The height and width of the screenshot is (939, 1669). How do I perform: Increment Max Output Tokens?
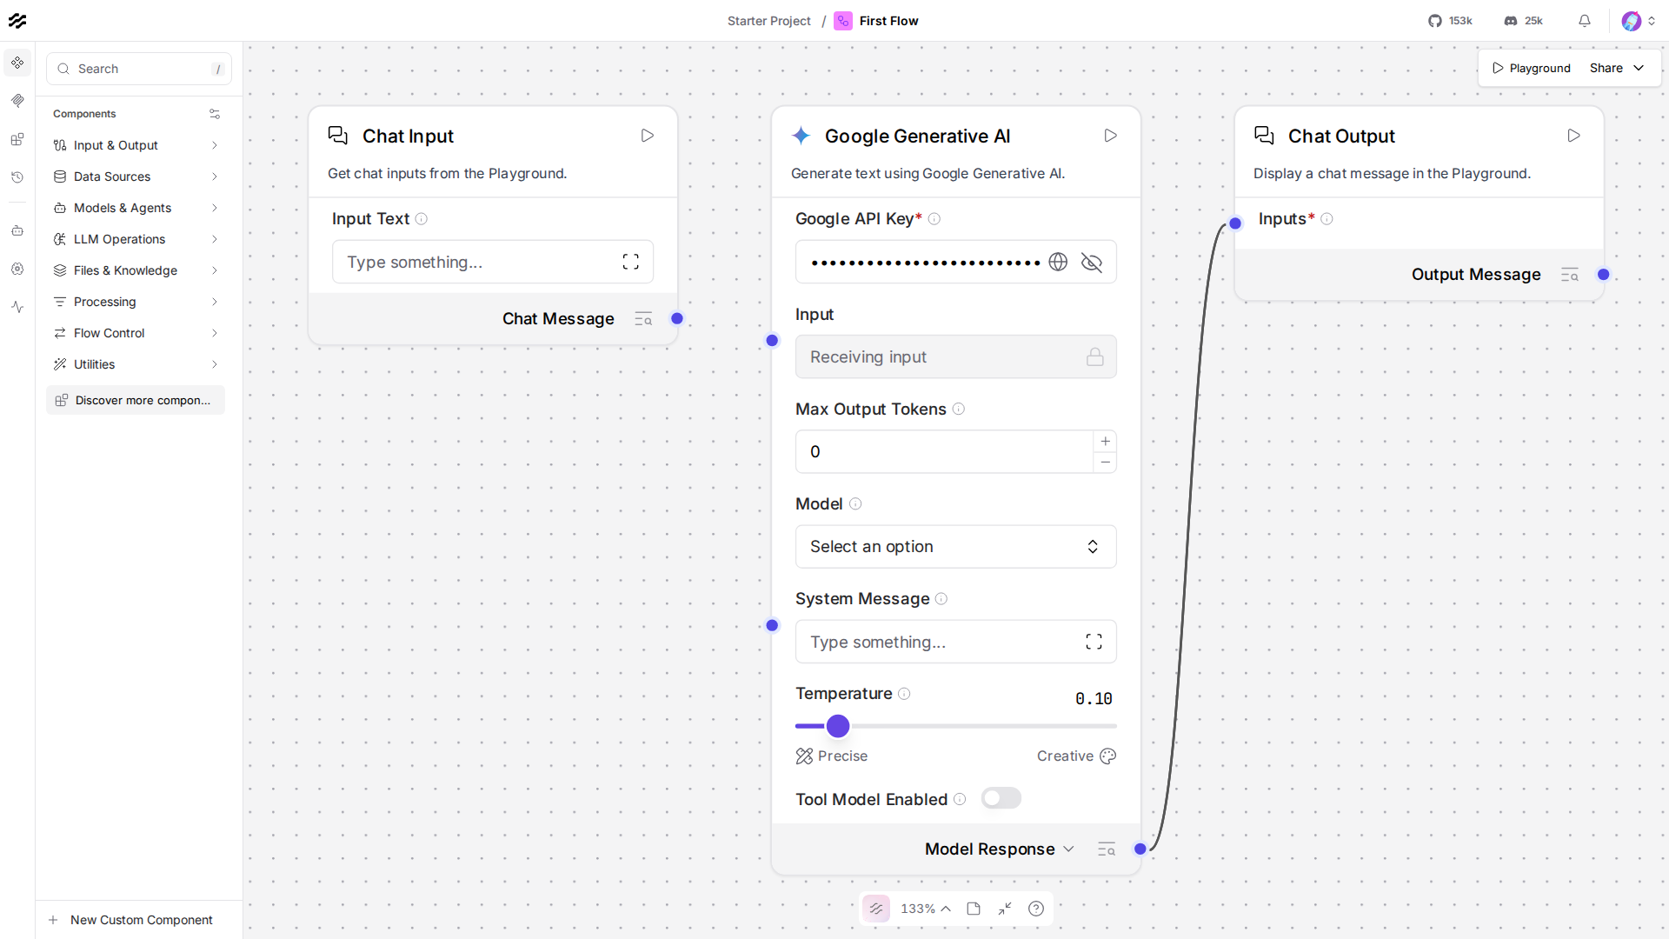(1105, 441)
